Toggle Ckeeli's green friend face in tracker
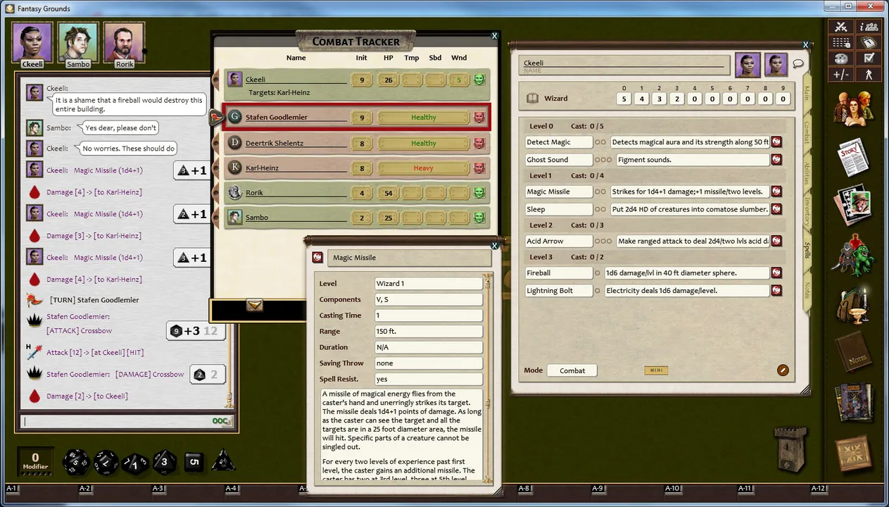The width and height of the screenshot is (889, 507). click(479, 80)
